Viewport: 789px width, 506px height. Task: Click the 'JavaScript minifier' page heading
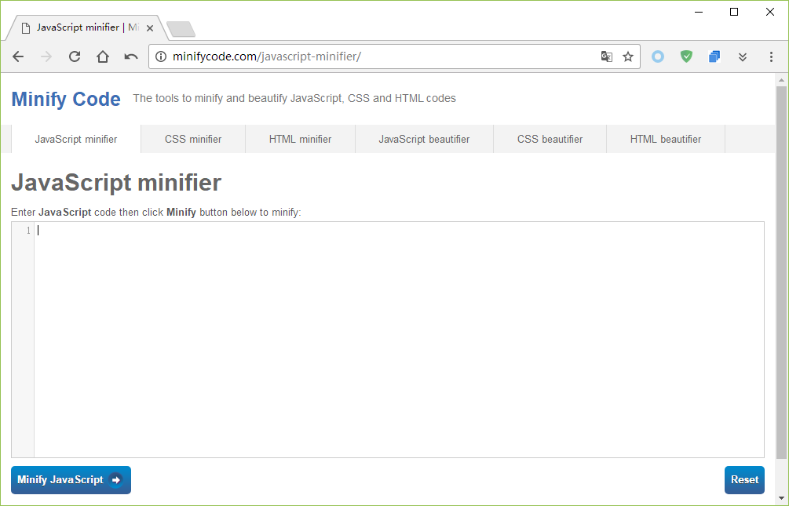[116, 183]
